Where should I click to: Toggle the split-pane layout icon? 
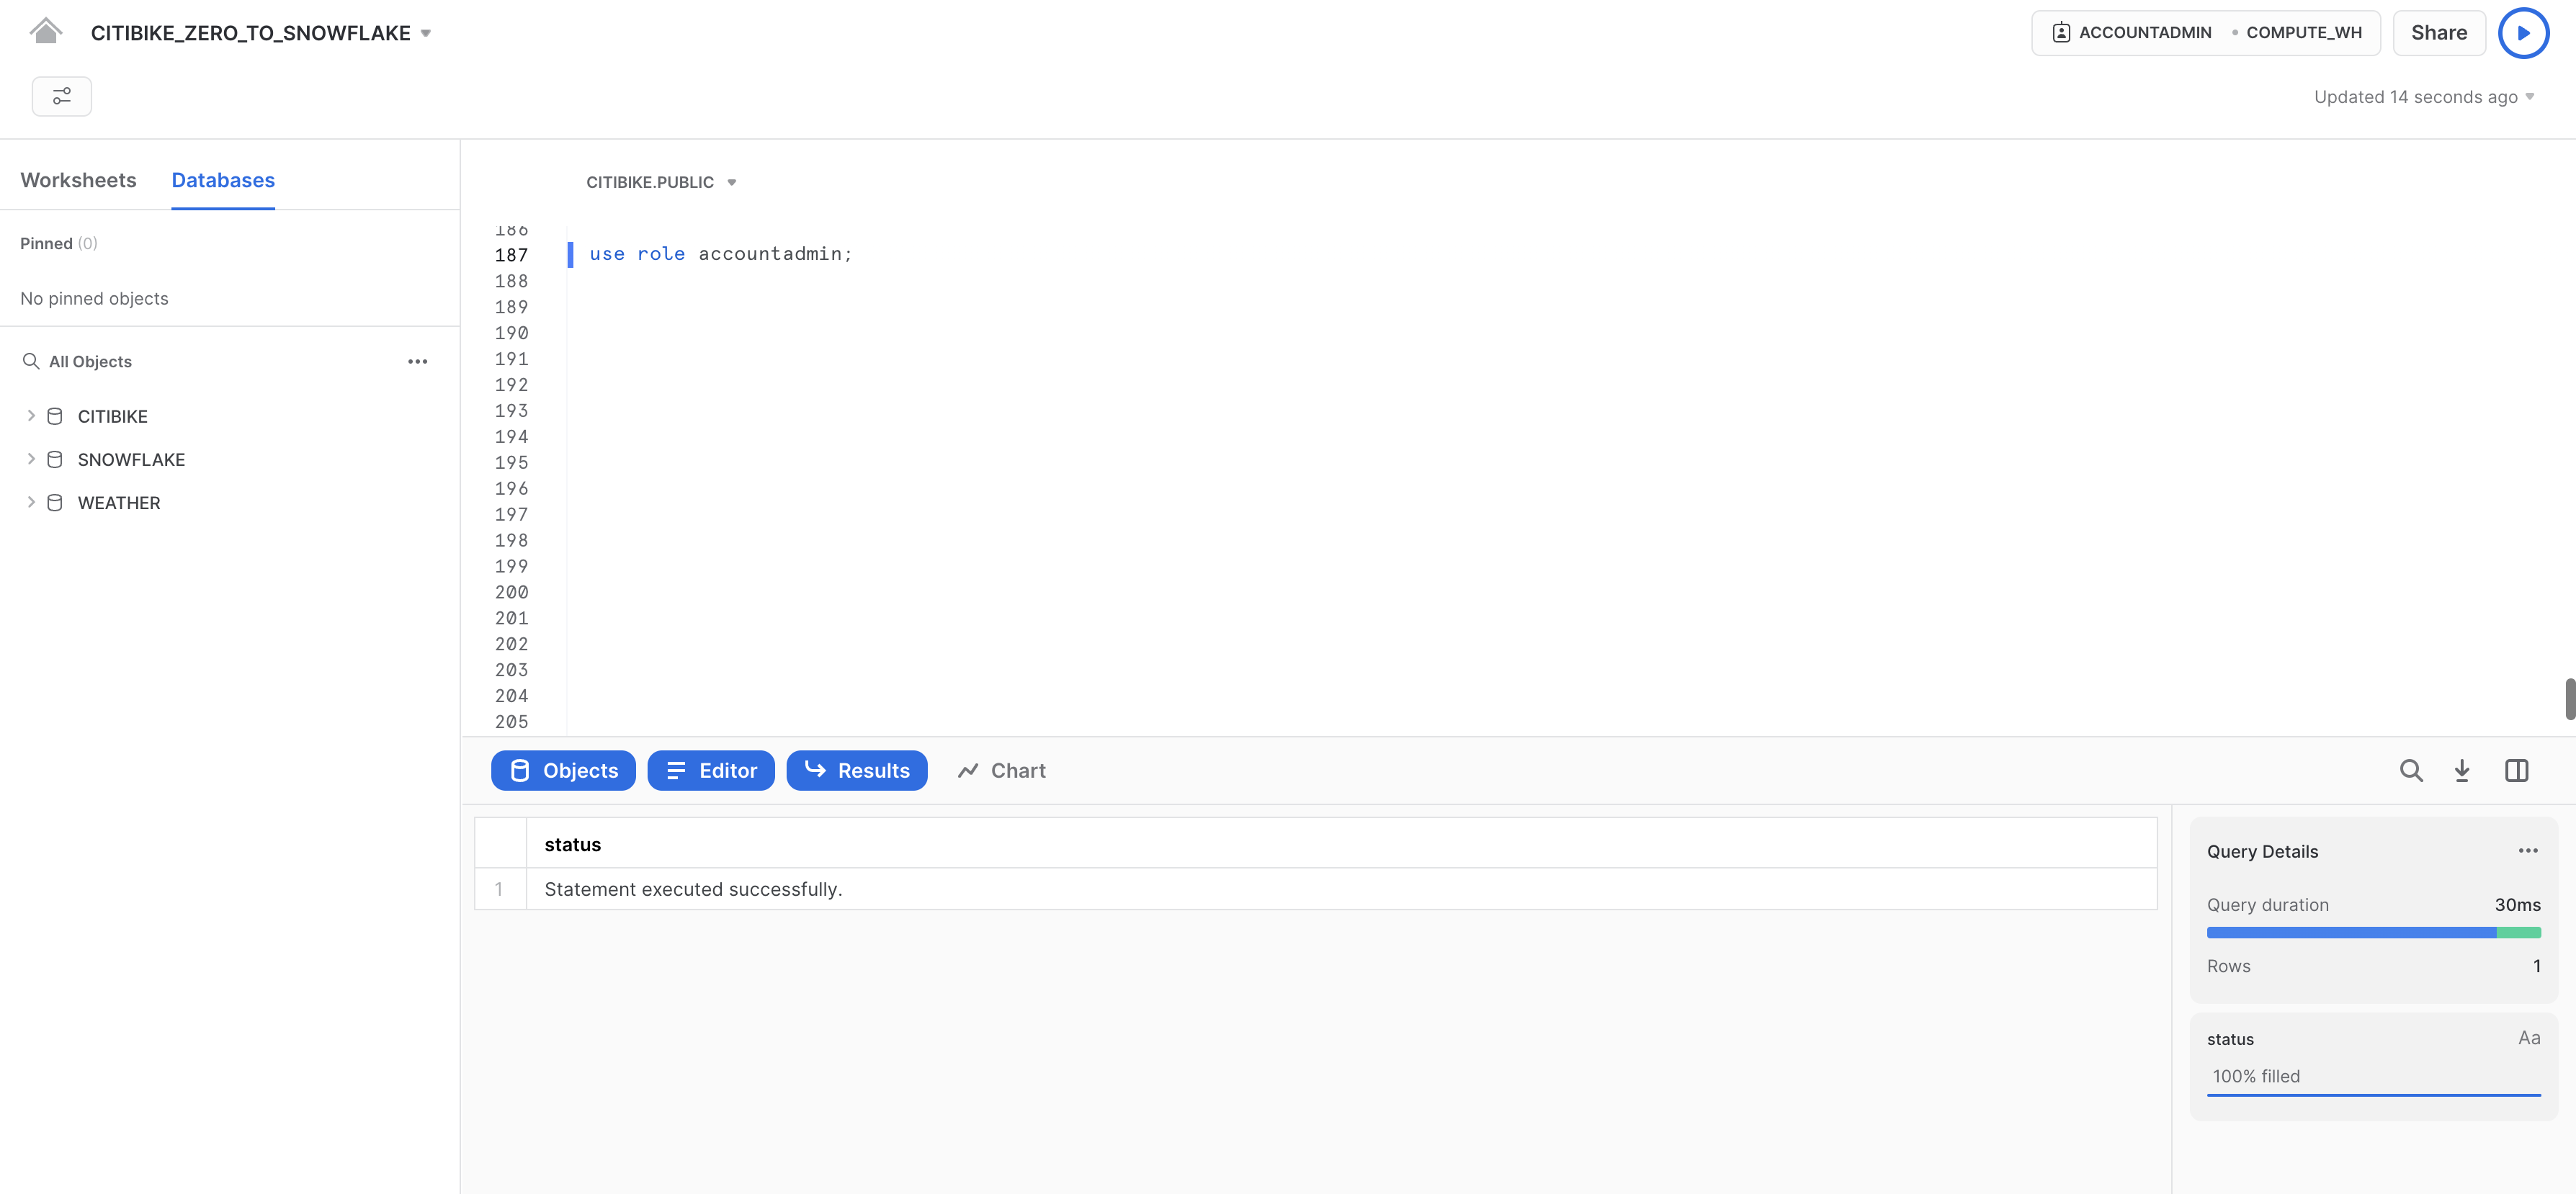click(2516, 770)
